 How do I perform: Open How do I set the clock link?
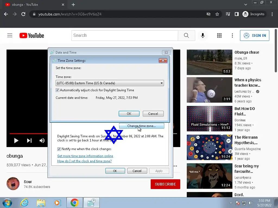coord(84,161)
